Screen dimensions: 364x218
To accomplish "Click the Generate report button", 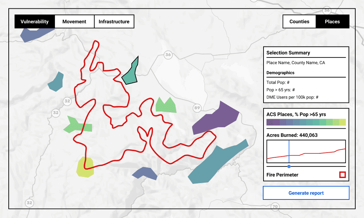I will 306,193.
